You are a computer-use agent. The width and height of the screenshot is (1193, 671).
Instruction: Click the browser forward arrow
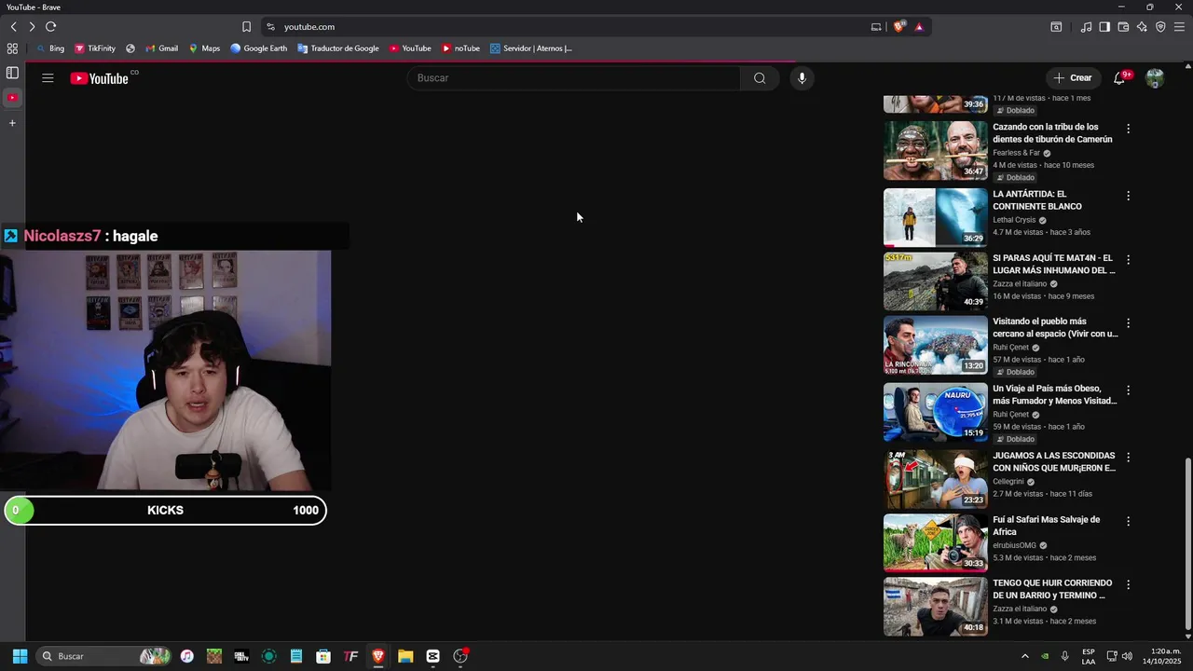32,27
